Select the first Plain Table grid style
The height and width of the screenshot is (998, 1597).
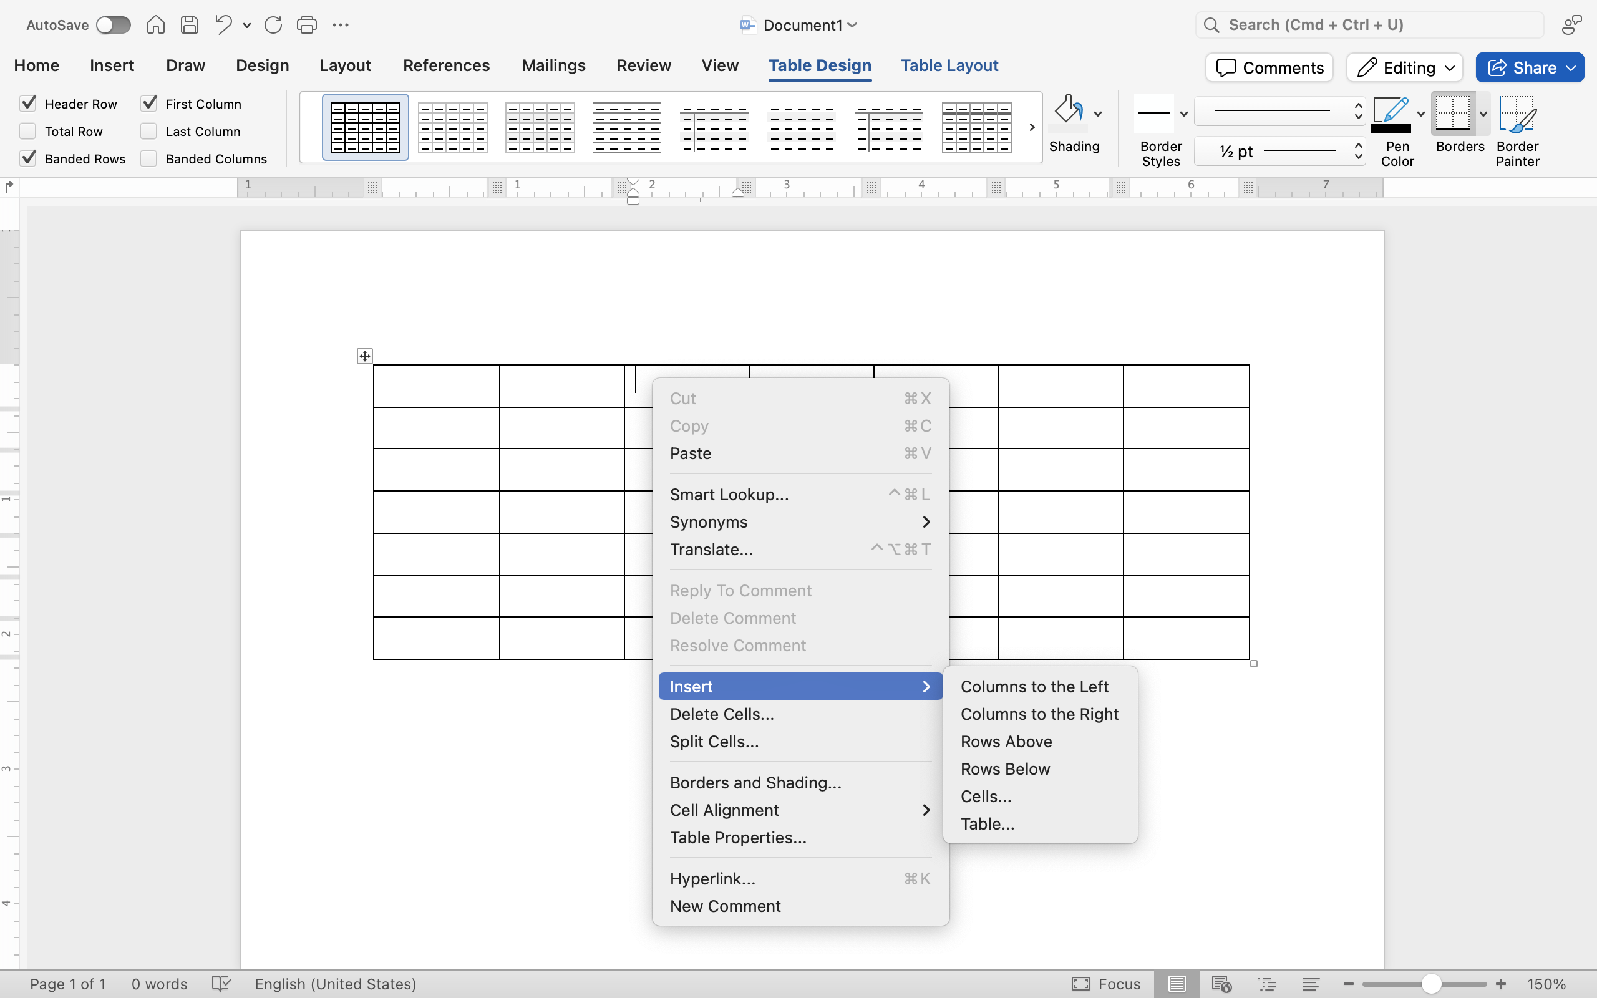click(365, 127)
